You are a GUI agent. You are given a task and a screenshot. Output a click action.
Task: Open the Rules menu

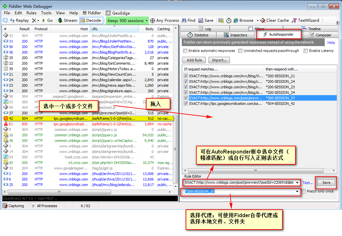(x=31, y=13)
